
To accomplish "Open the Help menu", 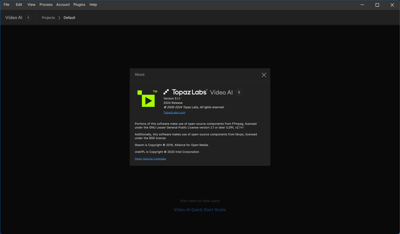I will tap(93, 5).
